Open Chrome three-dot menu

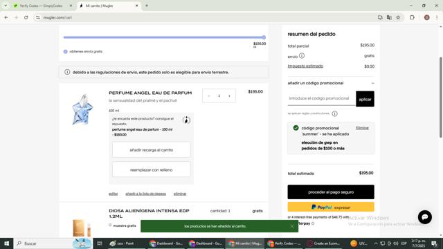pos(437,17)
